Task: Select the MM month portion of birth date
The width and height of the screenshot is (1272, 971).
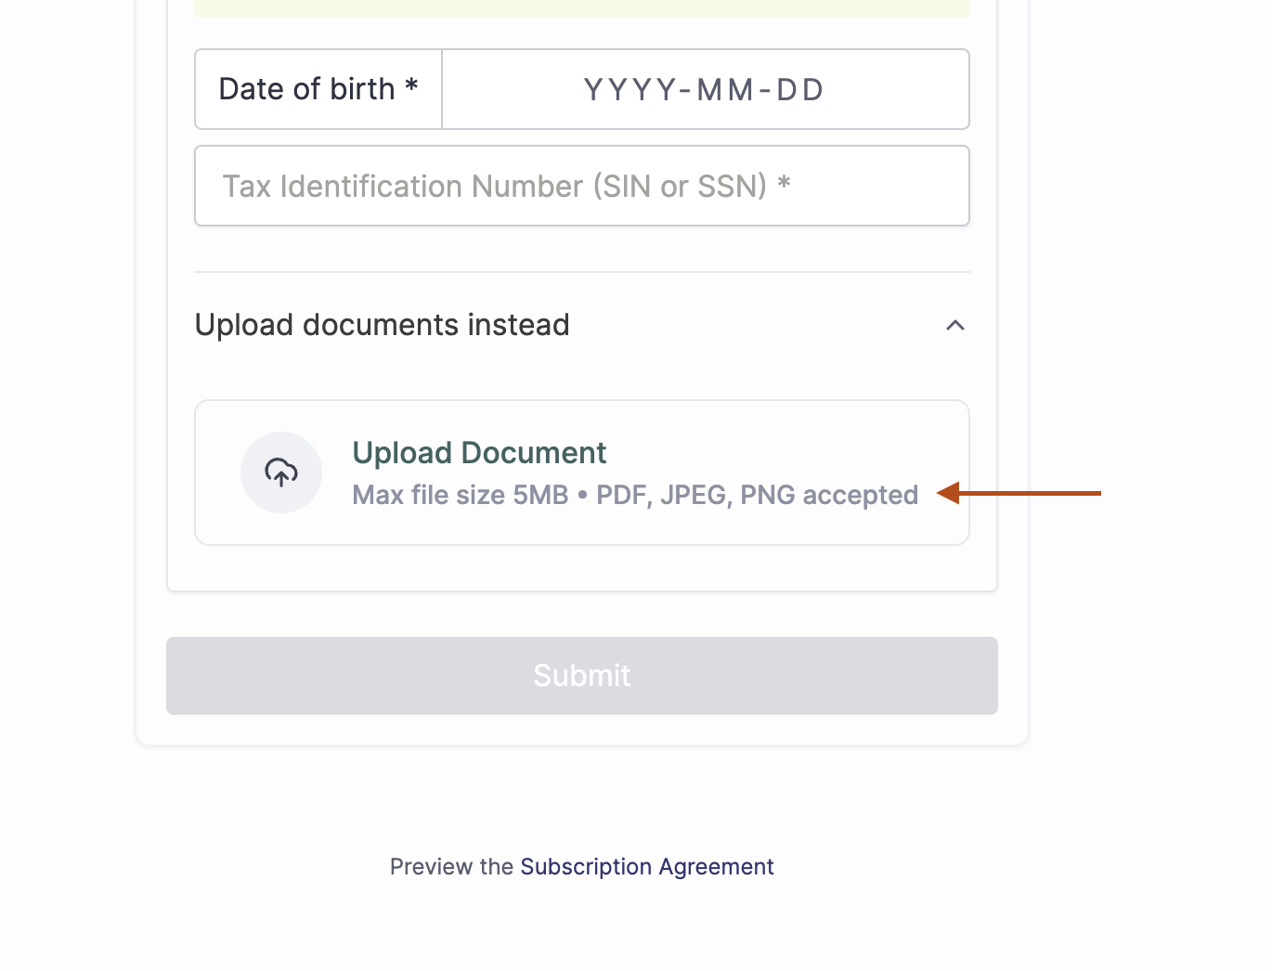Action: 725,90
